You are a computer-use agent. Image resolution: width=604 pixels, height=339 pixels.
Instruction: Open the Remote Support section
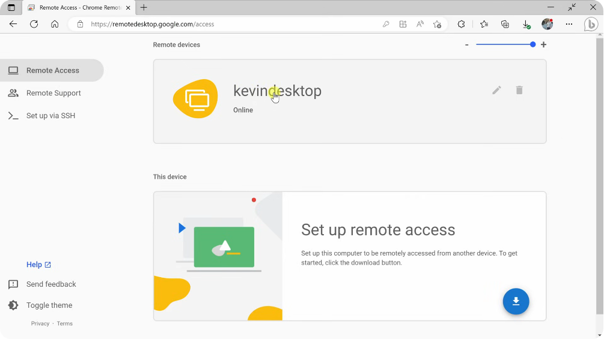[x=52, y=93]
